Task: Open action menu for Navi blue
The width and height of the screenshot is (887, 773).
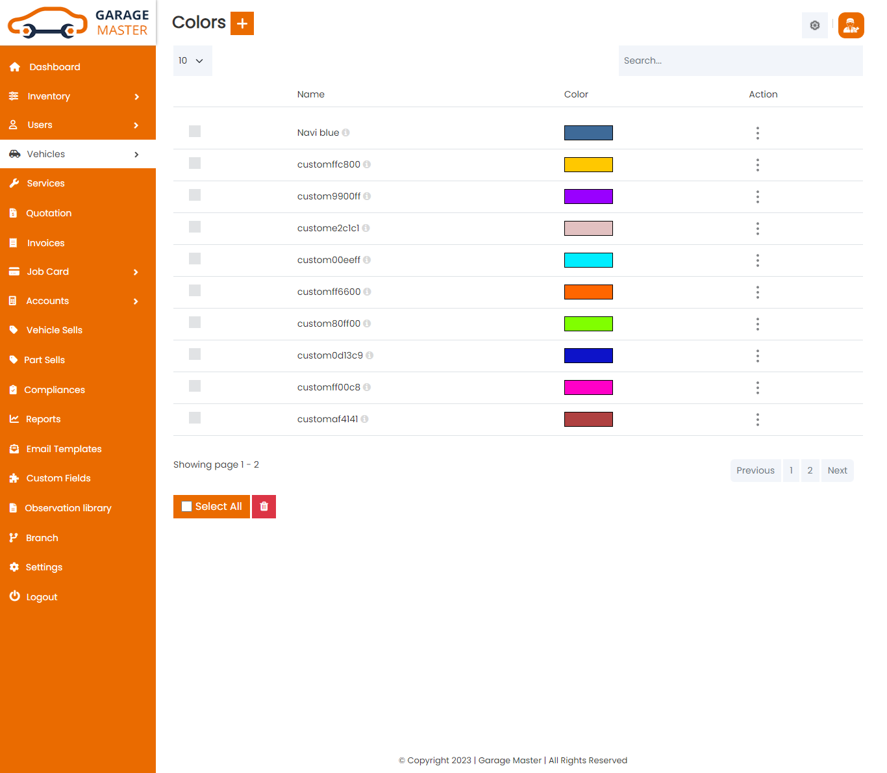Action: (757, 133)
